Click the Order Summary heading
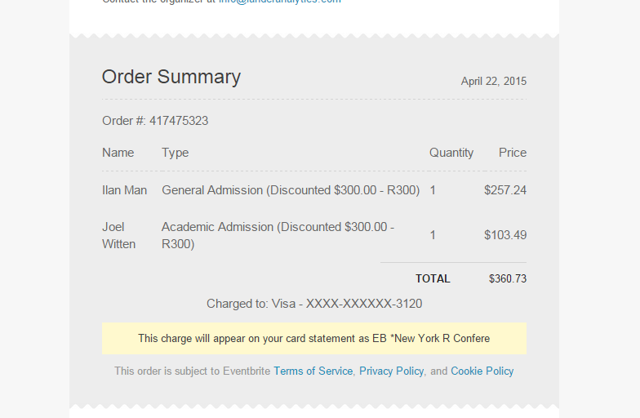This screenshot has width=640, height=418. click(171, 77)
